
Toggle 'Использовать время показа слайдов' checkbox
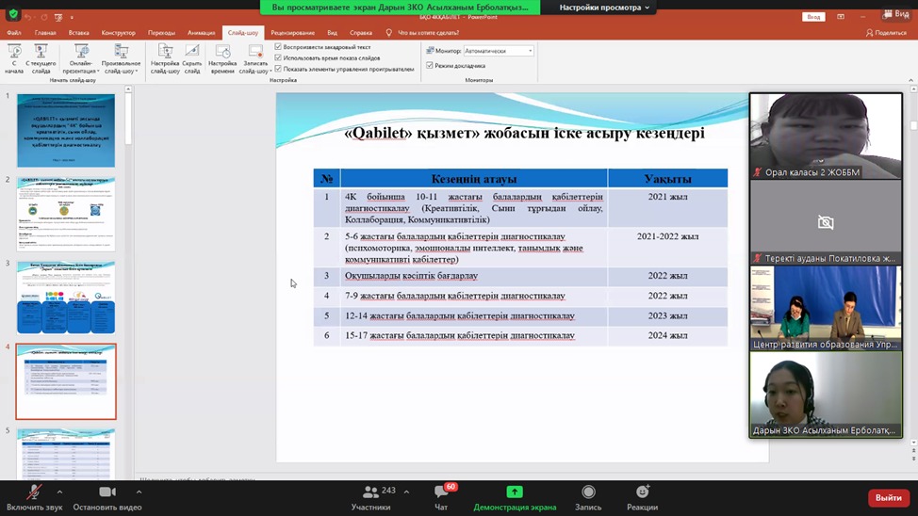[x=278, y=58]
